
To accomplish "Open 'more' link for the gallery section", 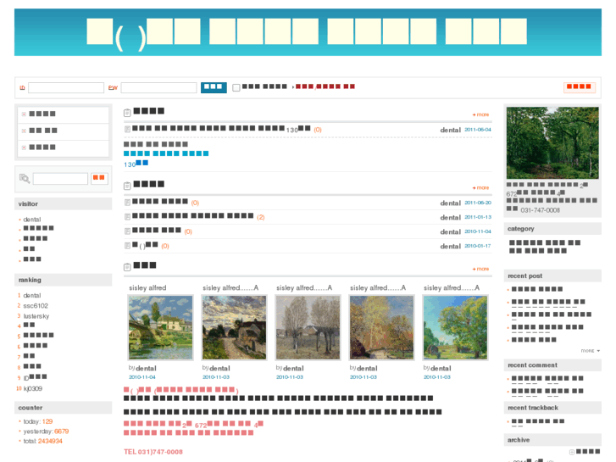I will (x=480, y=269).
